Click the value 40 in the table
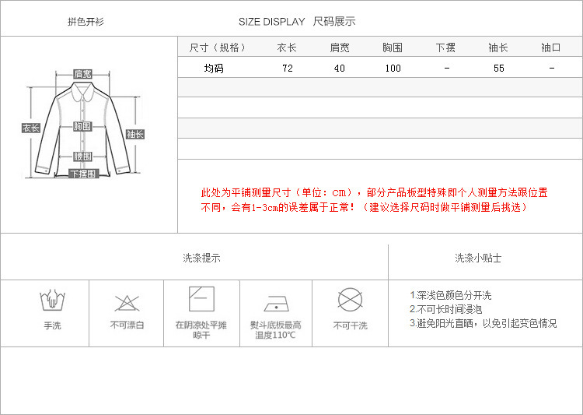The image size is (583, 415). pos(340,69)
